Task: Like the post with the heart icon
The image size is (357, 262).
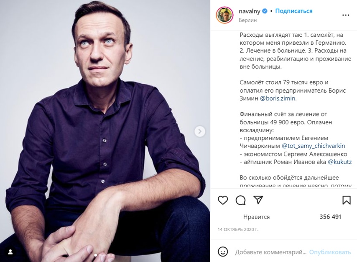Action: tap(223, 200)
